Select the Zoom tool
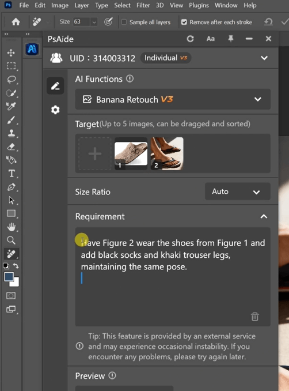289x391 pixels. click(x=11, y=240)
